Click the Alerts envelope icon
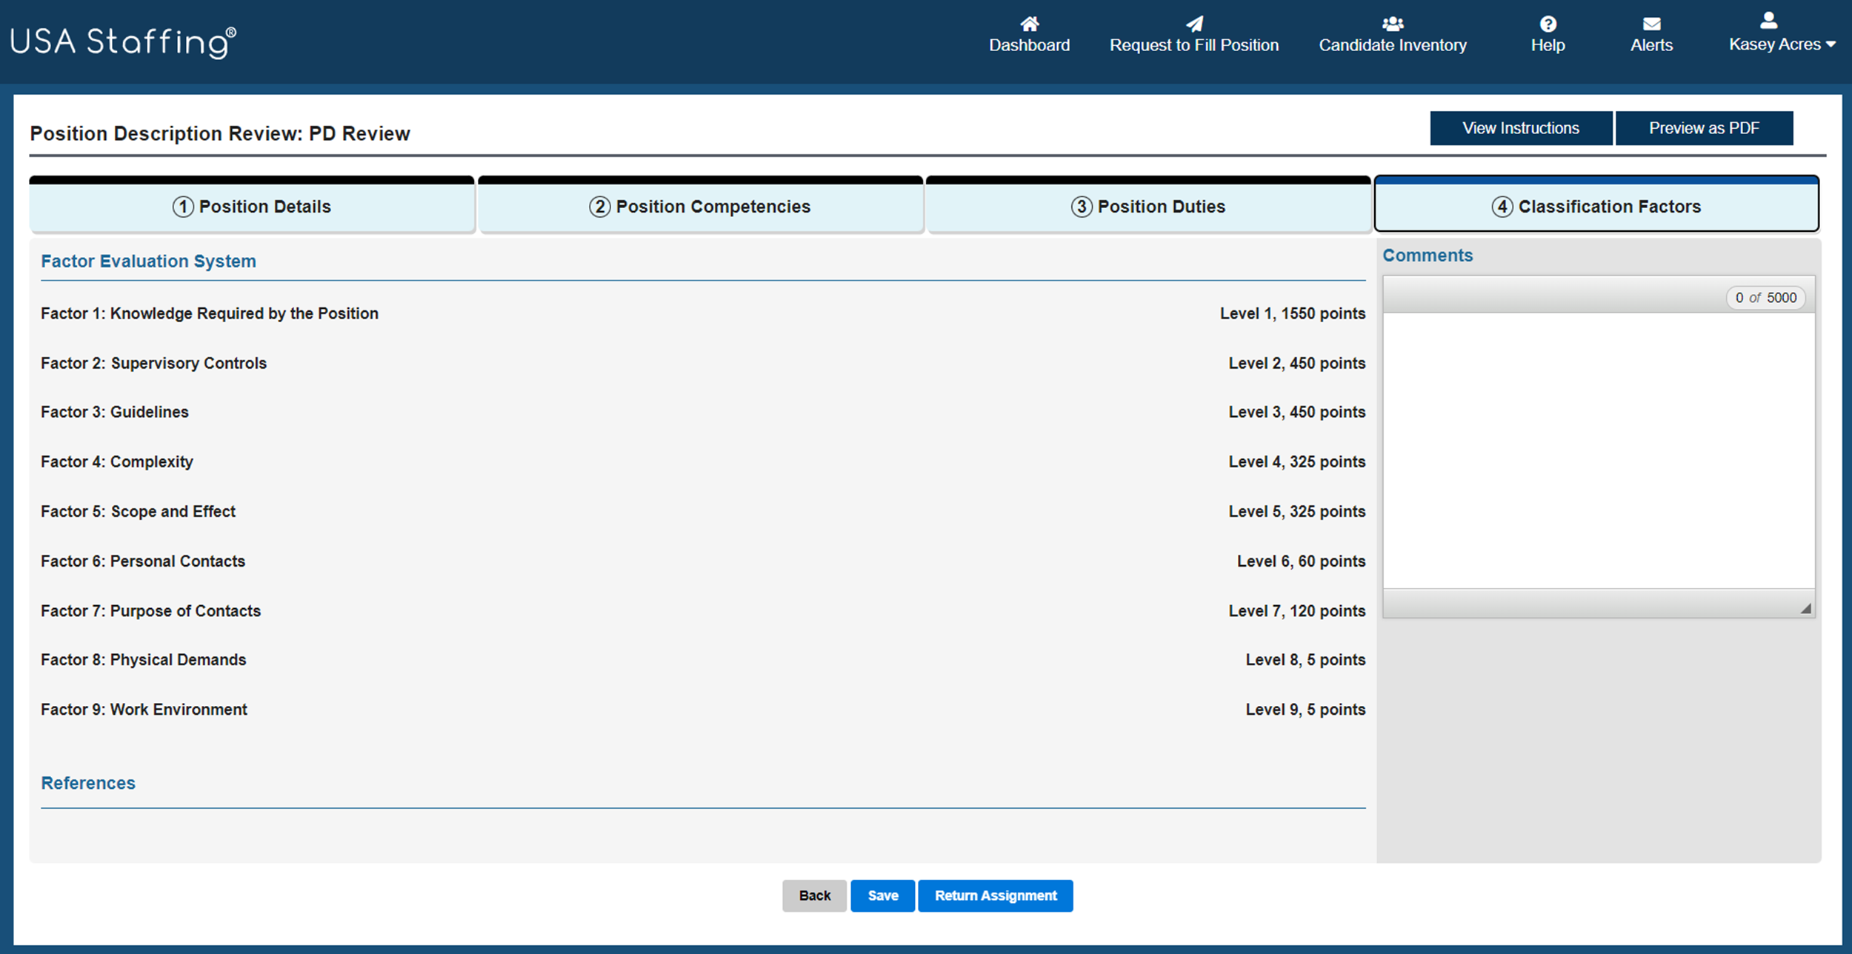Viewport: 1852px width, 954px height. click(x=1651, y=24)
